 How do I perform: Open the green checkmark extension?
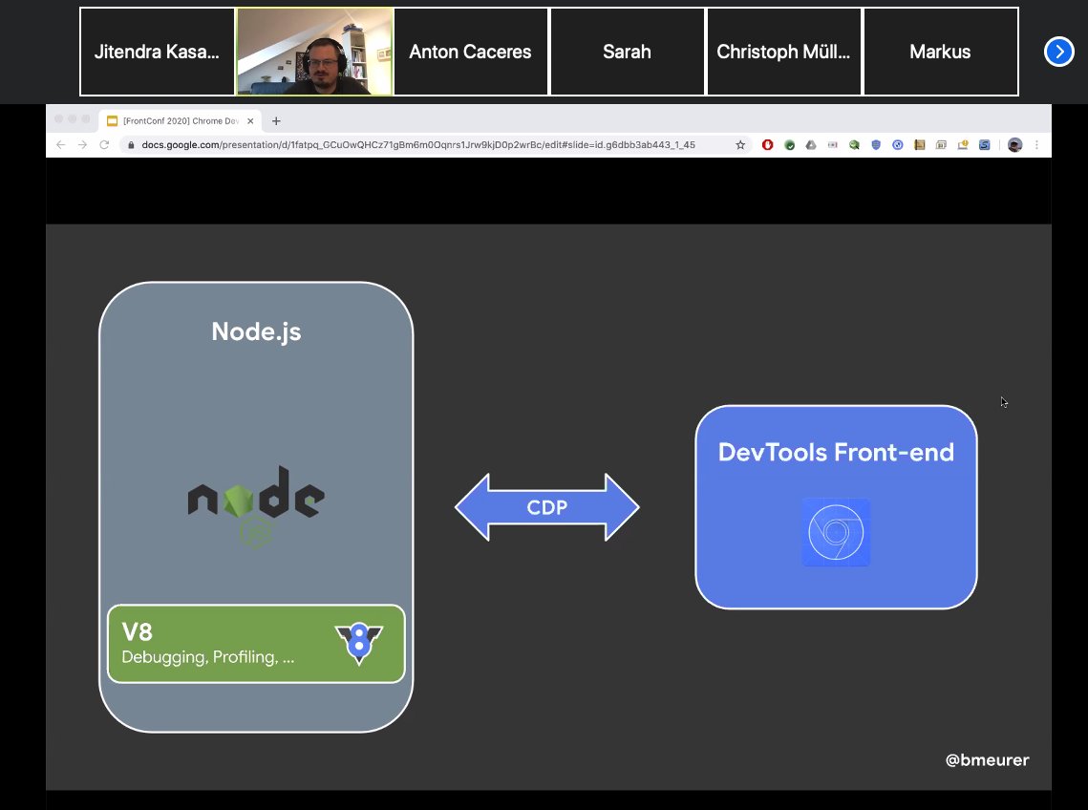[x=790, y=144]
